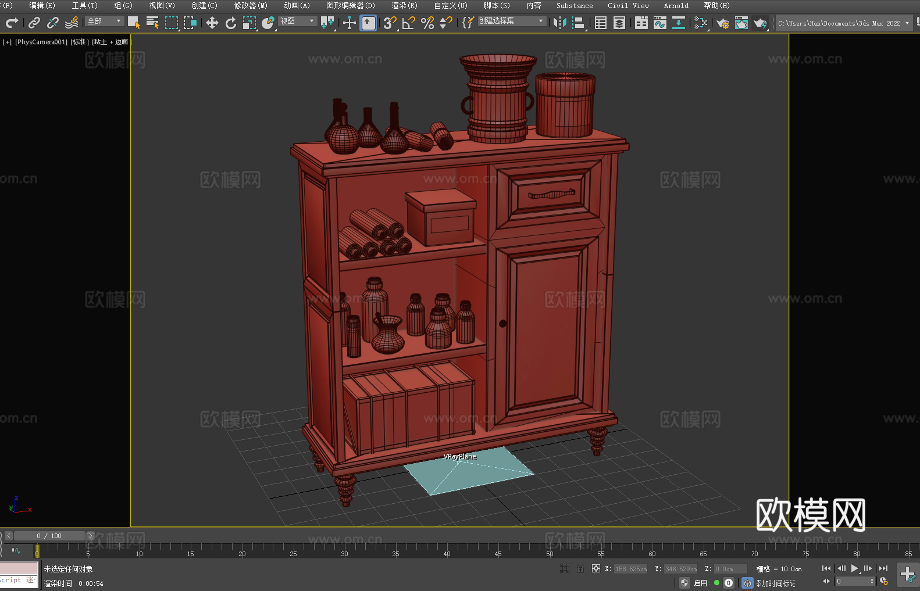Click the Next Frame playback button
Viewport: 920px width, 591px height.
tap(868, 568)
